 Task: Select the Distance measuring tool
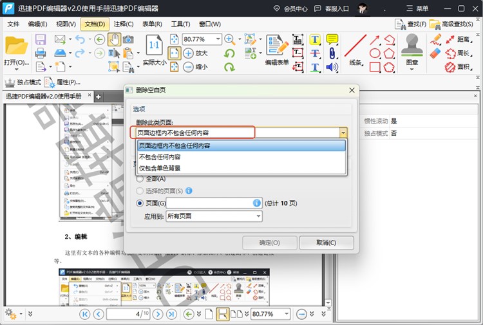coord(459,39)
